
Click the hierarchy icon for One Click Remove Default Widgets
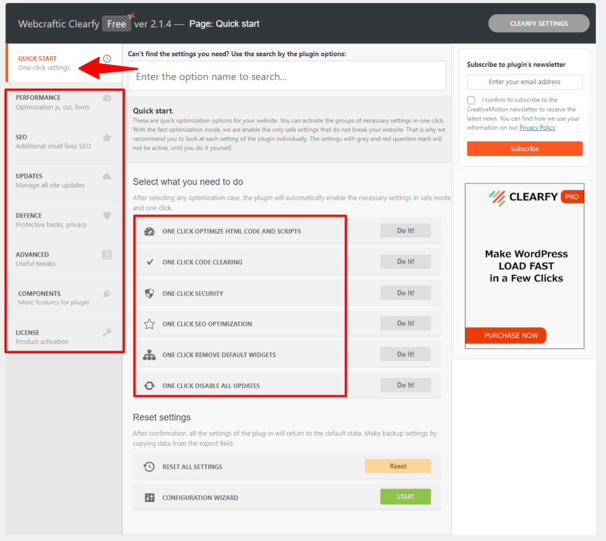pyautogui.click(x=149, y=354)
